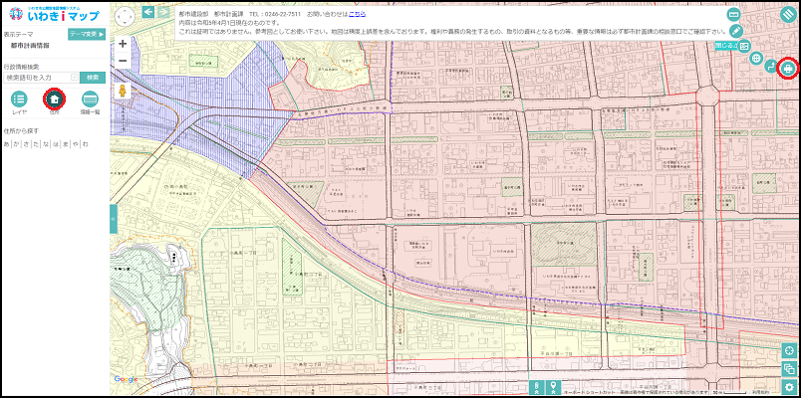Click the map image export icon
801x398 pixels.
(744, 46)
